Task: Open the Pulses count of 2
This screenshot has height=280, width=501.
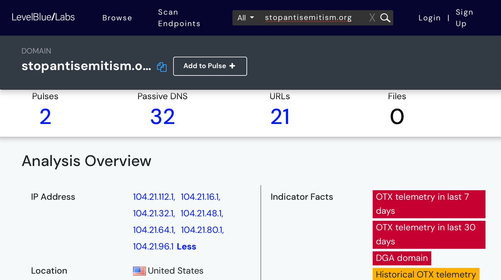Action: pyautogui.click(x=45, y=116)
